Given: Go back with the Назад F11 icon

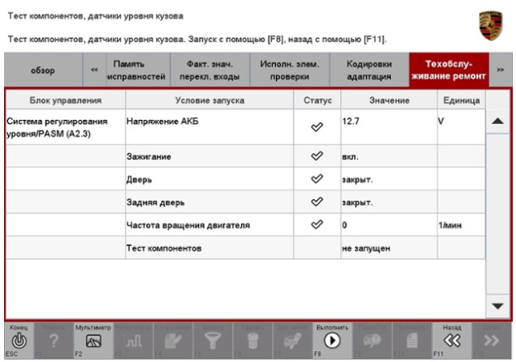Looking at the screenshot, I should click(455, 342).
